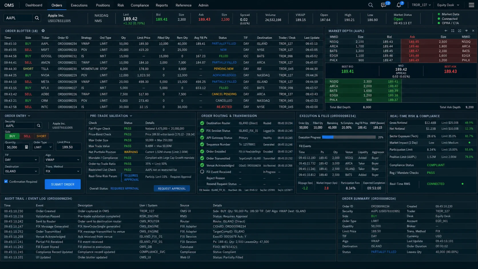This screenshot has height=269, width=478.
Task: Click the Destination Router green check icon
Action: (x=202, y=123)
